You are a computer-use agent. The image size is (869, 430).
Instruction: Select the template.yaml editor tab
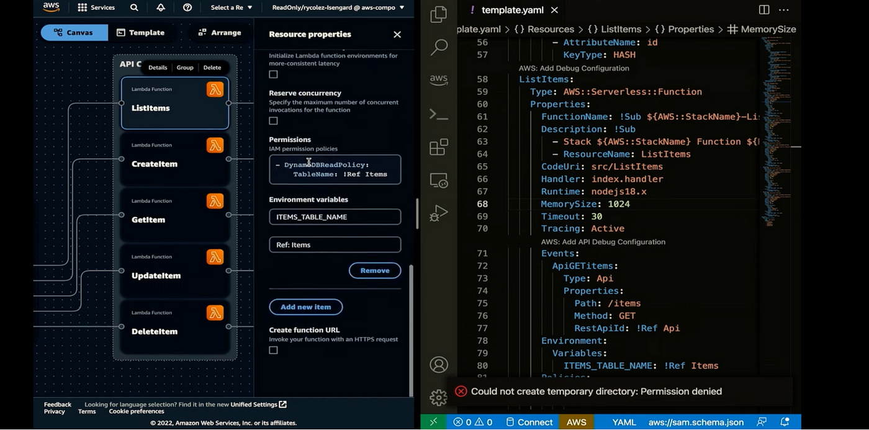(512, 10)
